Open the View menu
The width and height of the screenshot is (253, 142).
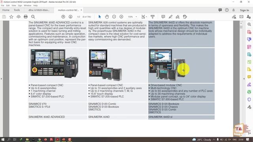pos(14,6)
